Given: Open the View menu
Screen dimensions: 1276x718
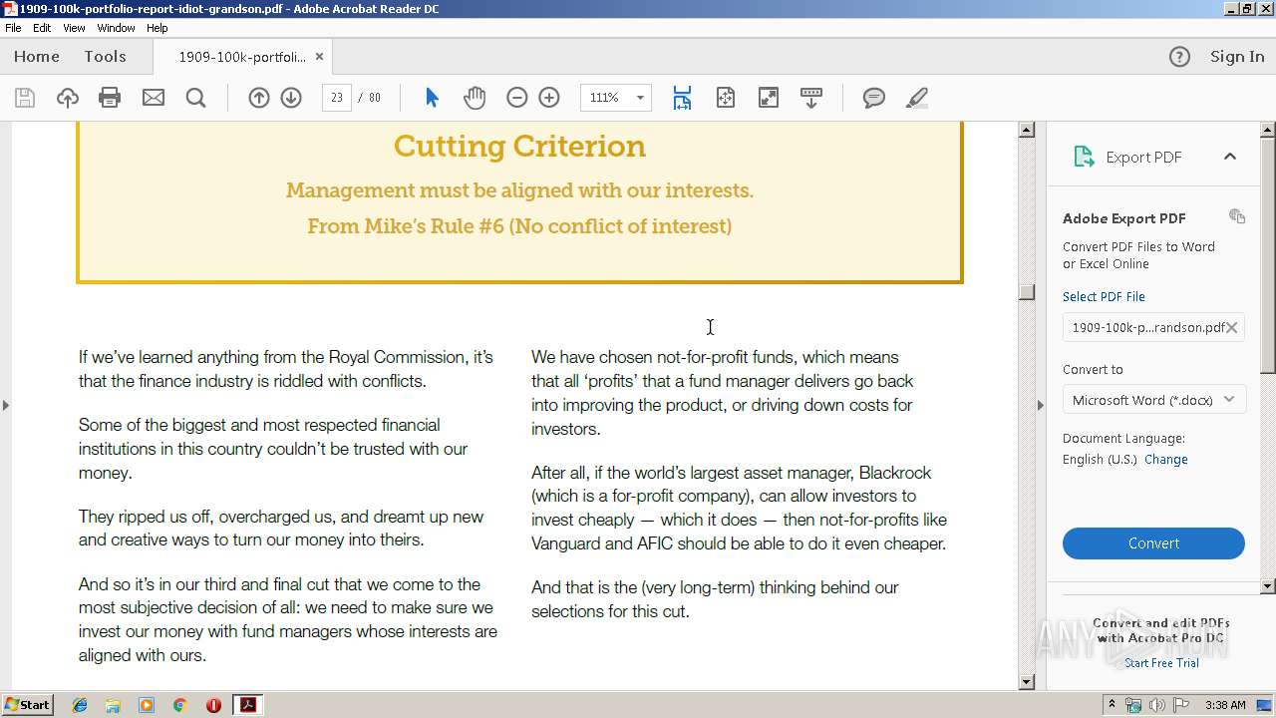Looking at the screenshot, I should (74, 28).
